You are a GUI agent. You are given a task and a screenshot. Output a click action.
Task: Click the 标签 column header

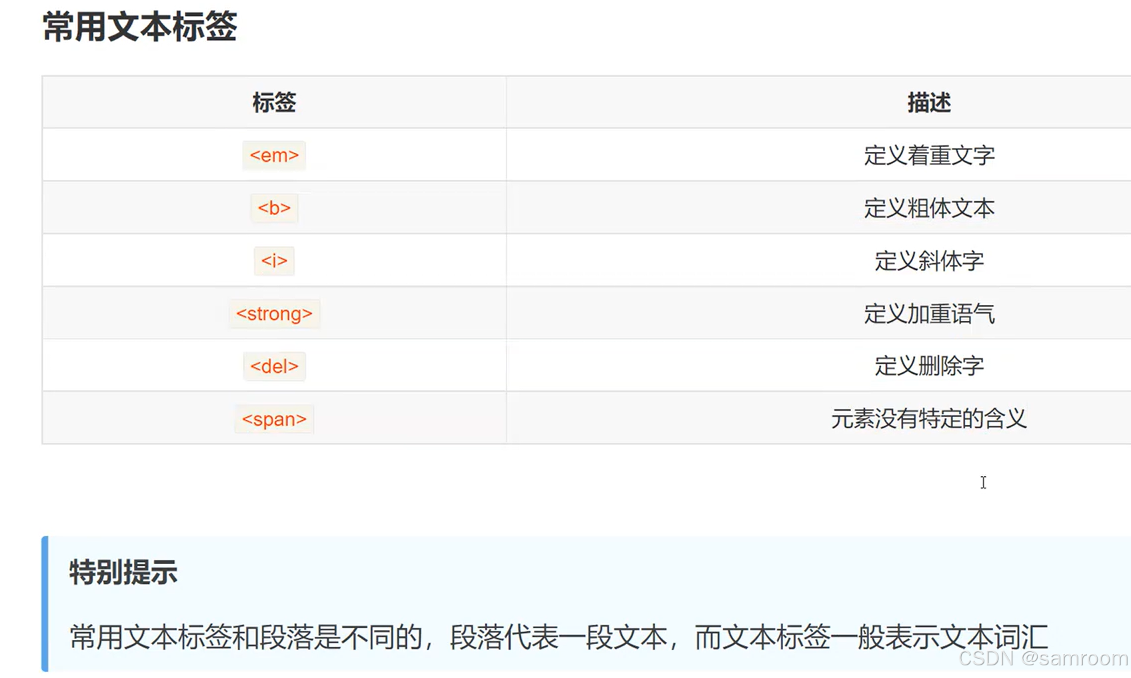coord(274,103)
